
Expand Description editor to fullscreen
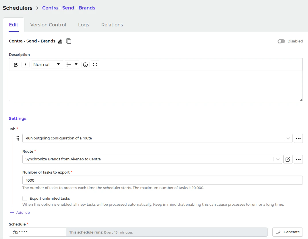pos(95,65)
